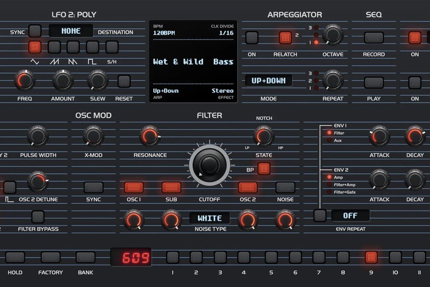
Task: Click the filter STATE knob
Action: point(264,136)
